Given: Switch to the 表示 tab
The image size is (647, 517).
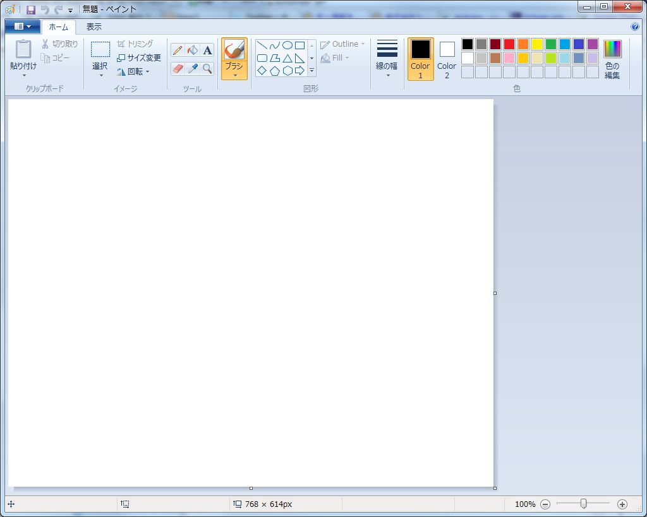Looking at the screenshot, I should click(94, 27).
